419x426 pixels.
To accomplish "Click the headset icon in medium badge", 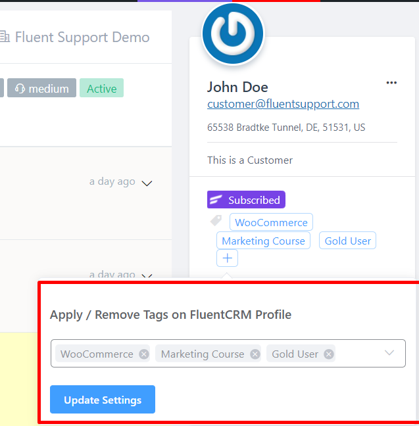I will [x=20, y=89].
